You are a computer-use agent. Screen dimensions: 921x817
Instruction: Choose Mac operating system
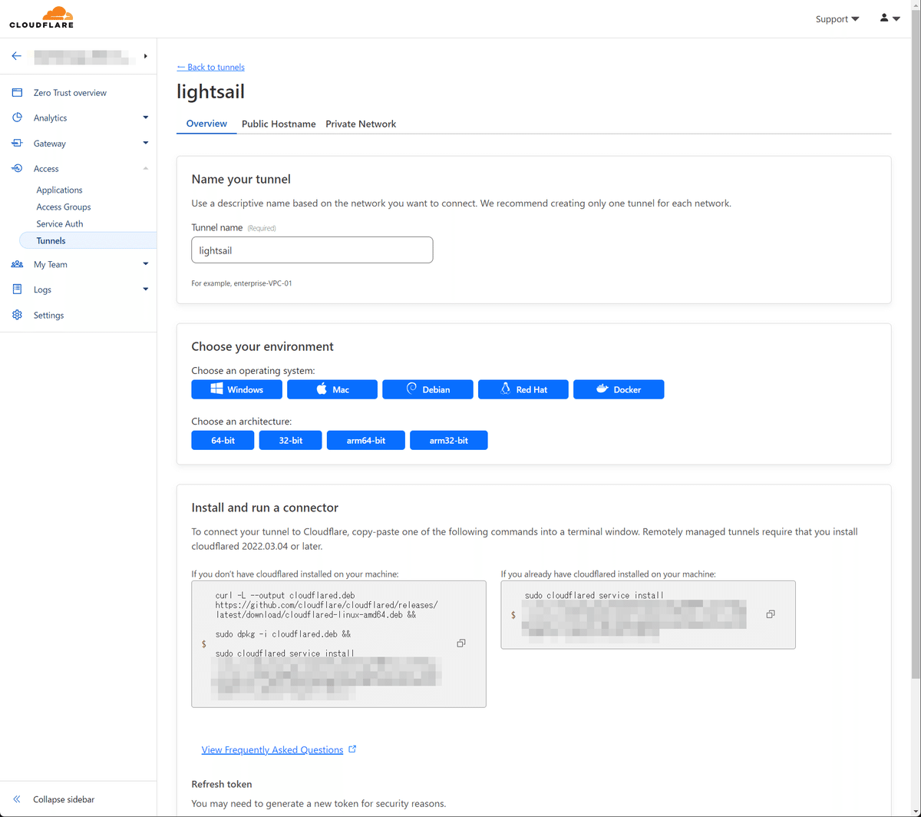coord(332,389)
